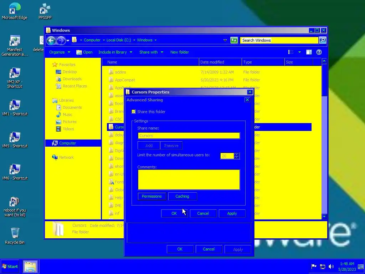Select Network in navigation pane
Image resolution: width=365 pixels, height=274 pixels.
click(x=63, y=157)
